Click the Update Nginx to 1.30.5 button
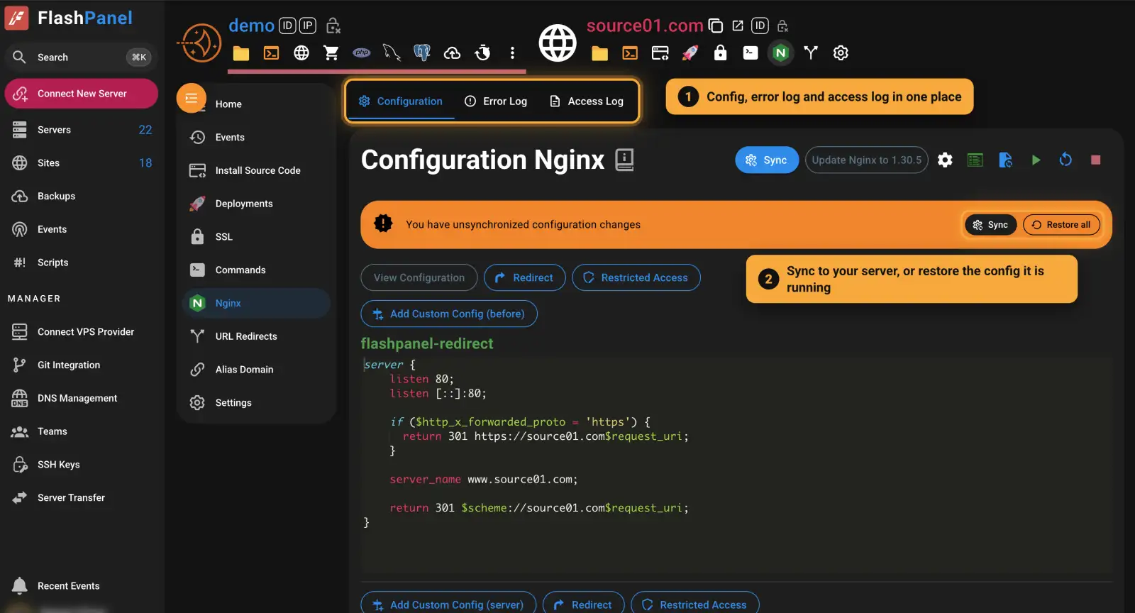The height and width of the screenshot is (613, 1135). click(867, 160)
